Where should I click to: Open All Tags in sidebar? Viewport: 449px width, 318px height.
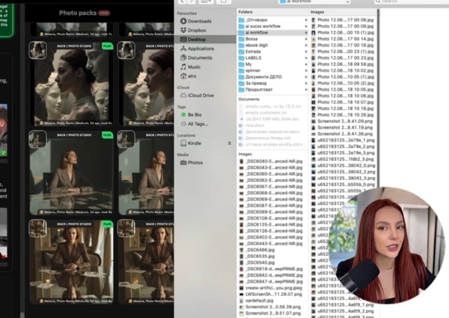197,124
